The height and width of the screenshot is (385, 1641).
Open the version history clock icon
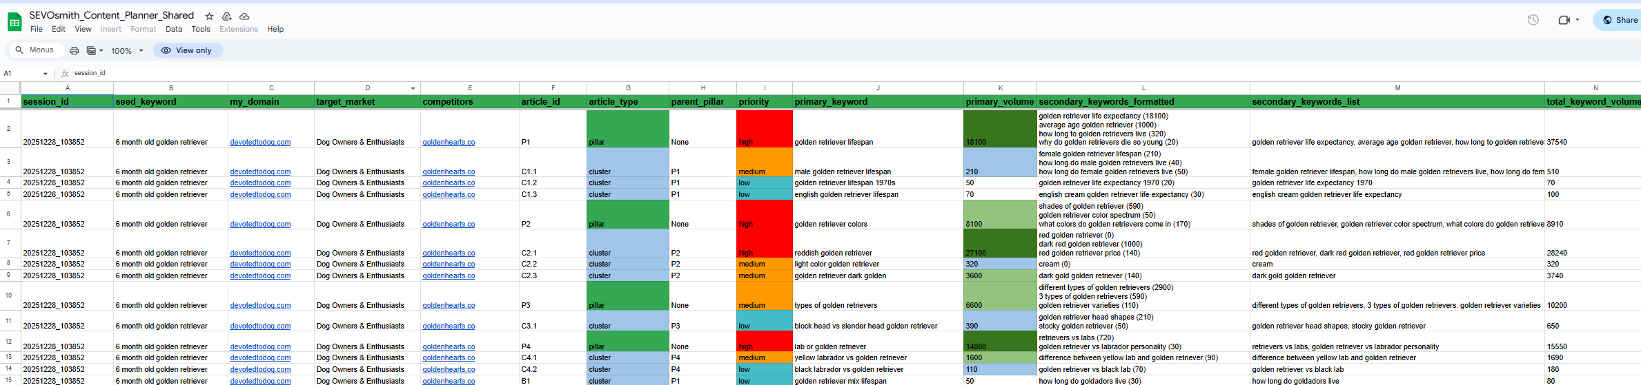[x=1533, y=20]
